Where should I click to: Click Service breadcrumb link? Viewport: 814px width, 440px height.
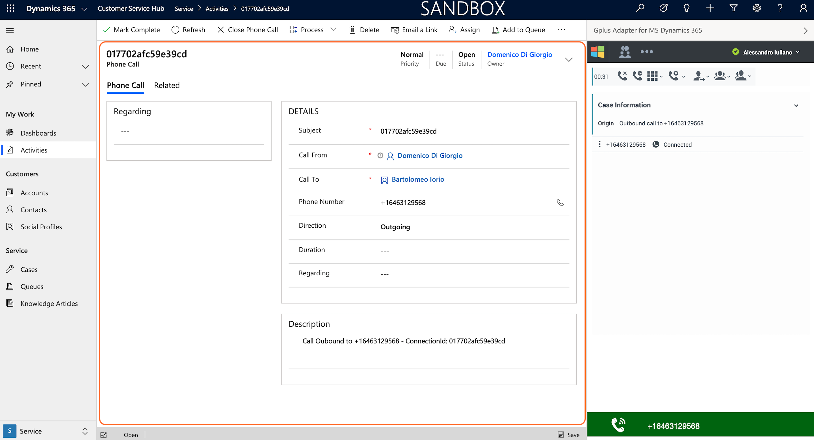[184, 8]
